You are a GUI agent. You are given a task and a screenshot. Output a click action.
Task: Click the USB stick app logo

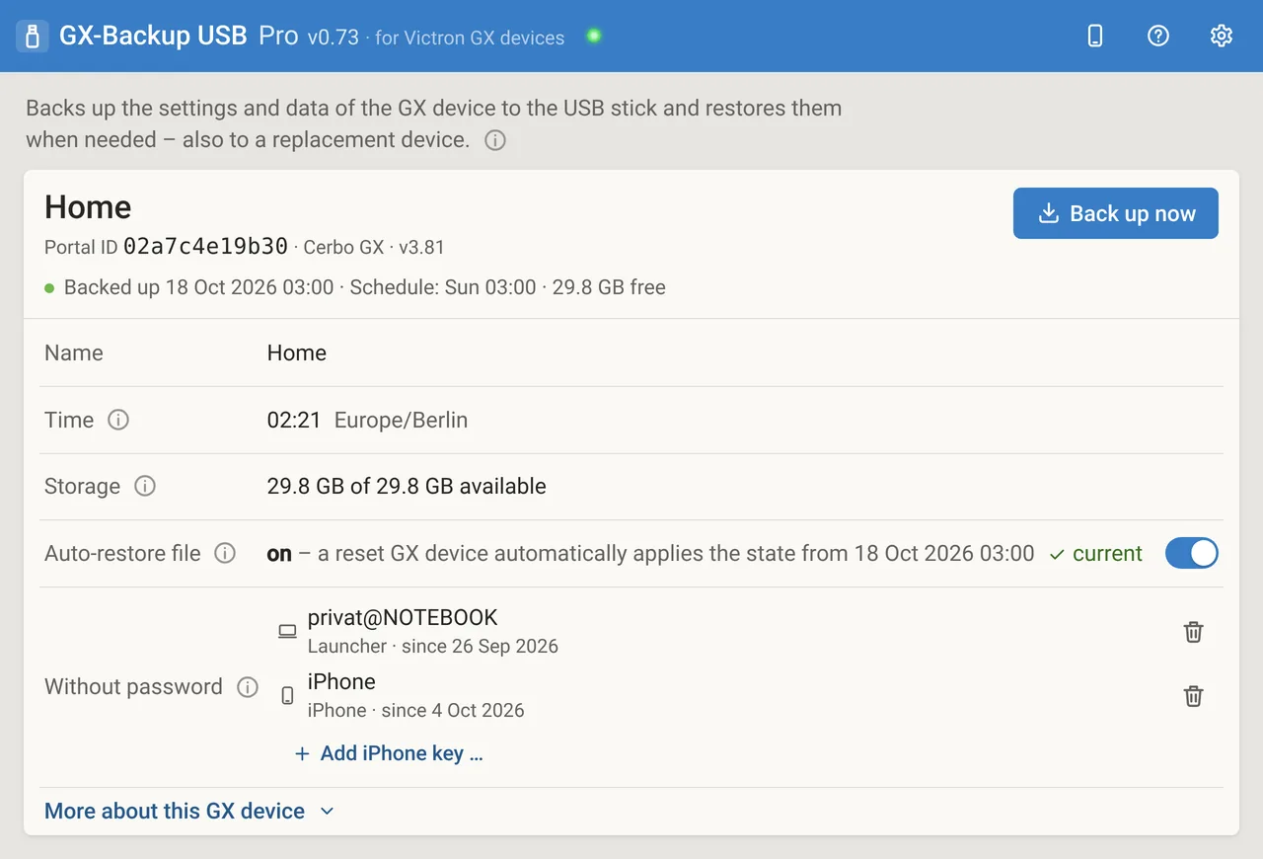tap(33, 37)
